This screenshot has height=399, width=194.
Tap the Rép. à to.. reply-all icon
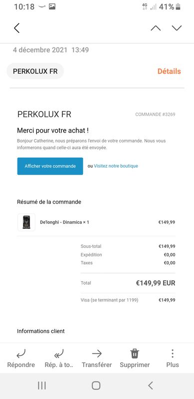59,354
